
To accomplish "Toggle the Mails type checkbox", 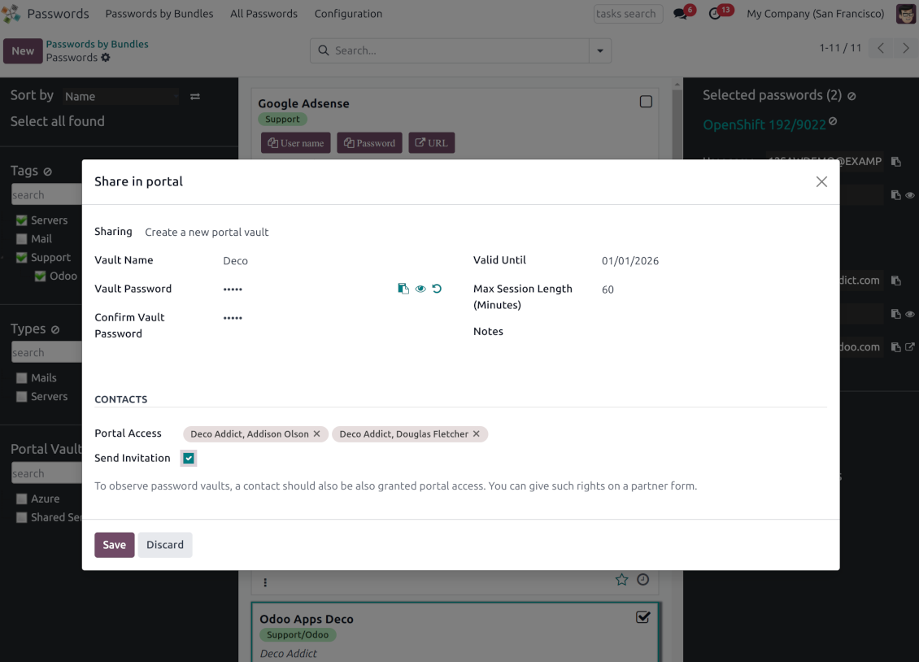I will tap(22, 378).
